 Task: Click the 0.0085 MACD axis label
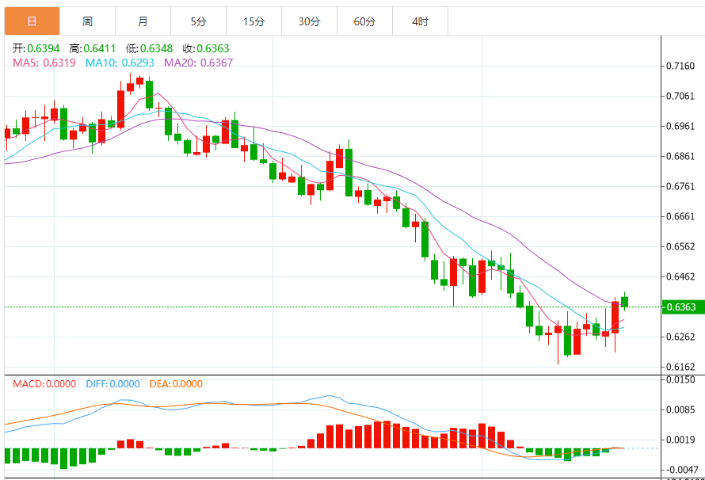click(680, 410)
